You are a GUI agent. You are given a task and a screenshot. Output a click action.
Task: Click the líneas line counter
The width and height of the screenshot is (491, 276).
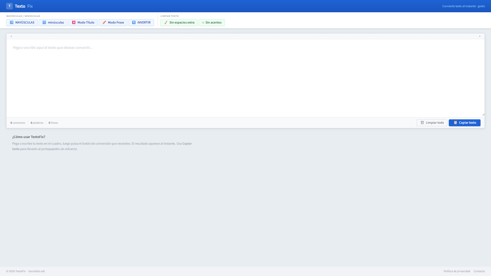(x=53, y=123)
